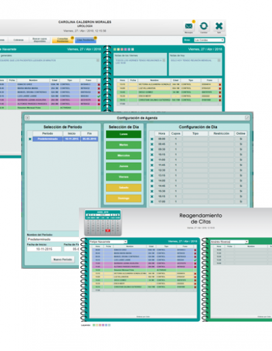Click the Salir X icon
Image resolution: width=272 pixels, height=351 pixels.
pyautogui.click(x=219, y=26)
